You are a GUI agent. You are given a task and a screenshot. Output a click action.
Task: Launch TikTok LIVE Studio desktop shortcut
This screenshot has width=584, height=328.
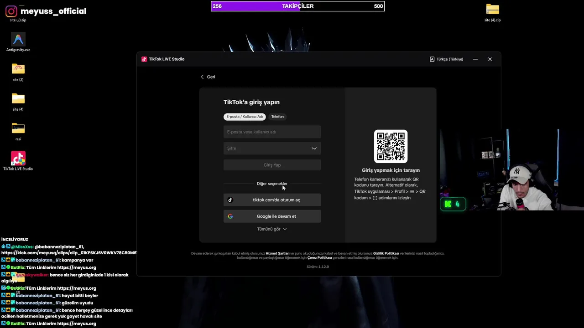coord(18,161)
